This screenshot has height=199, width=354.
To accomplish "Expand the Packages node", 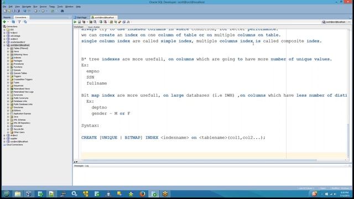I will tap(8, 61).
